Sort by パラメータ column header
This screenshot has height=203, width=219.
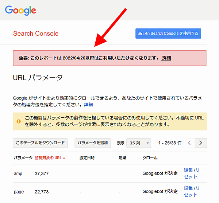pos(23,158)
